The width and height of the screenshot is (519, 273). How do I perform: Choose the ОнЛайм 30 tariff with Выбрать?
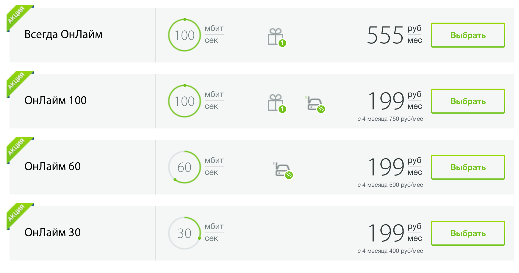pyautogui.click(x=468, y=233)
